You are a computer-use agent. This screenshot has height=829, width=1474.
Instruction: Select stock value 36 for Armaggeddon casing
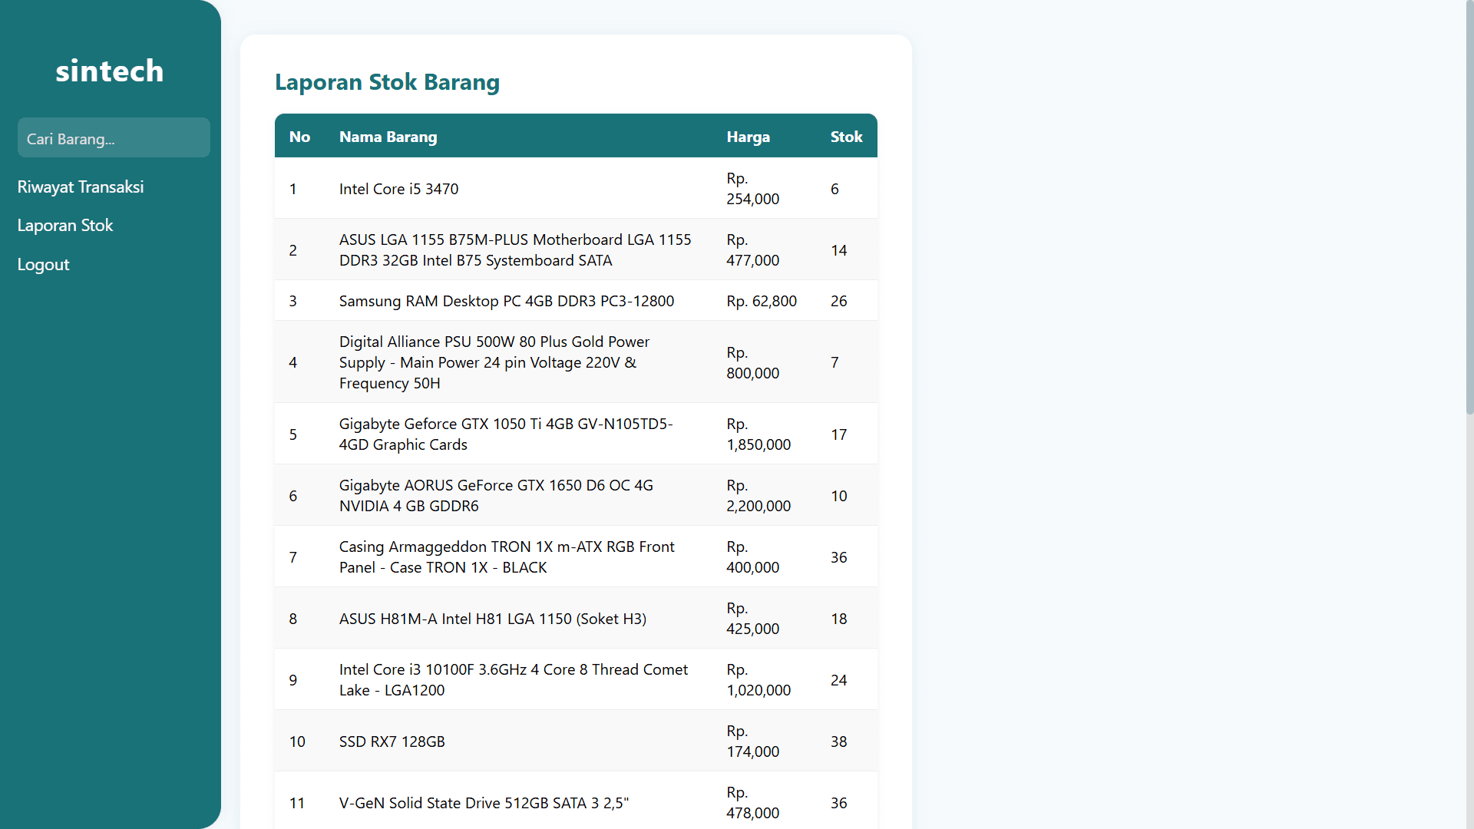tap(839, 557)
